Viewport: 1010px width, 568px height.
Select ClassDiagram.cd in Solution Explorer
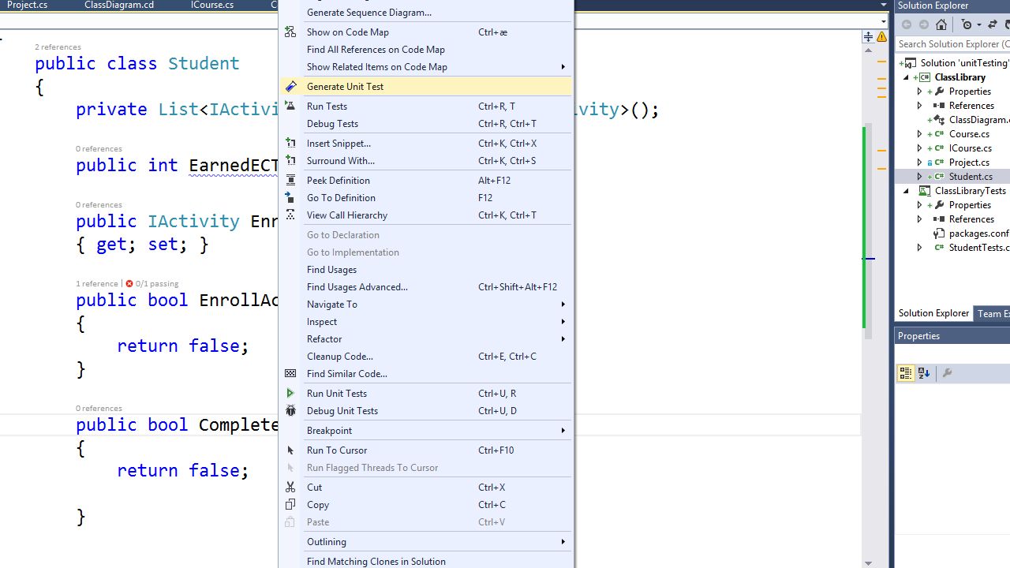point(978,120)
